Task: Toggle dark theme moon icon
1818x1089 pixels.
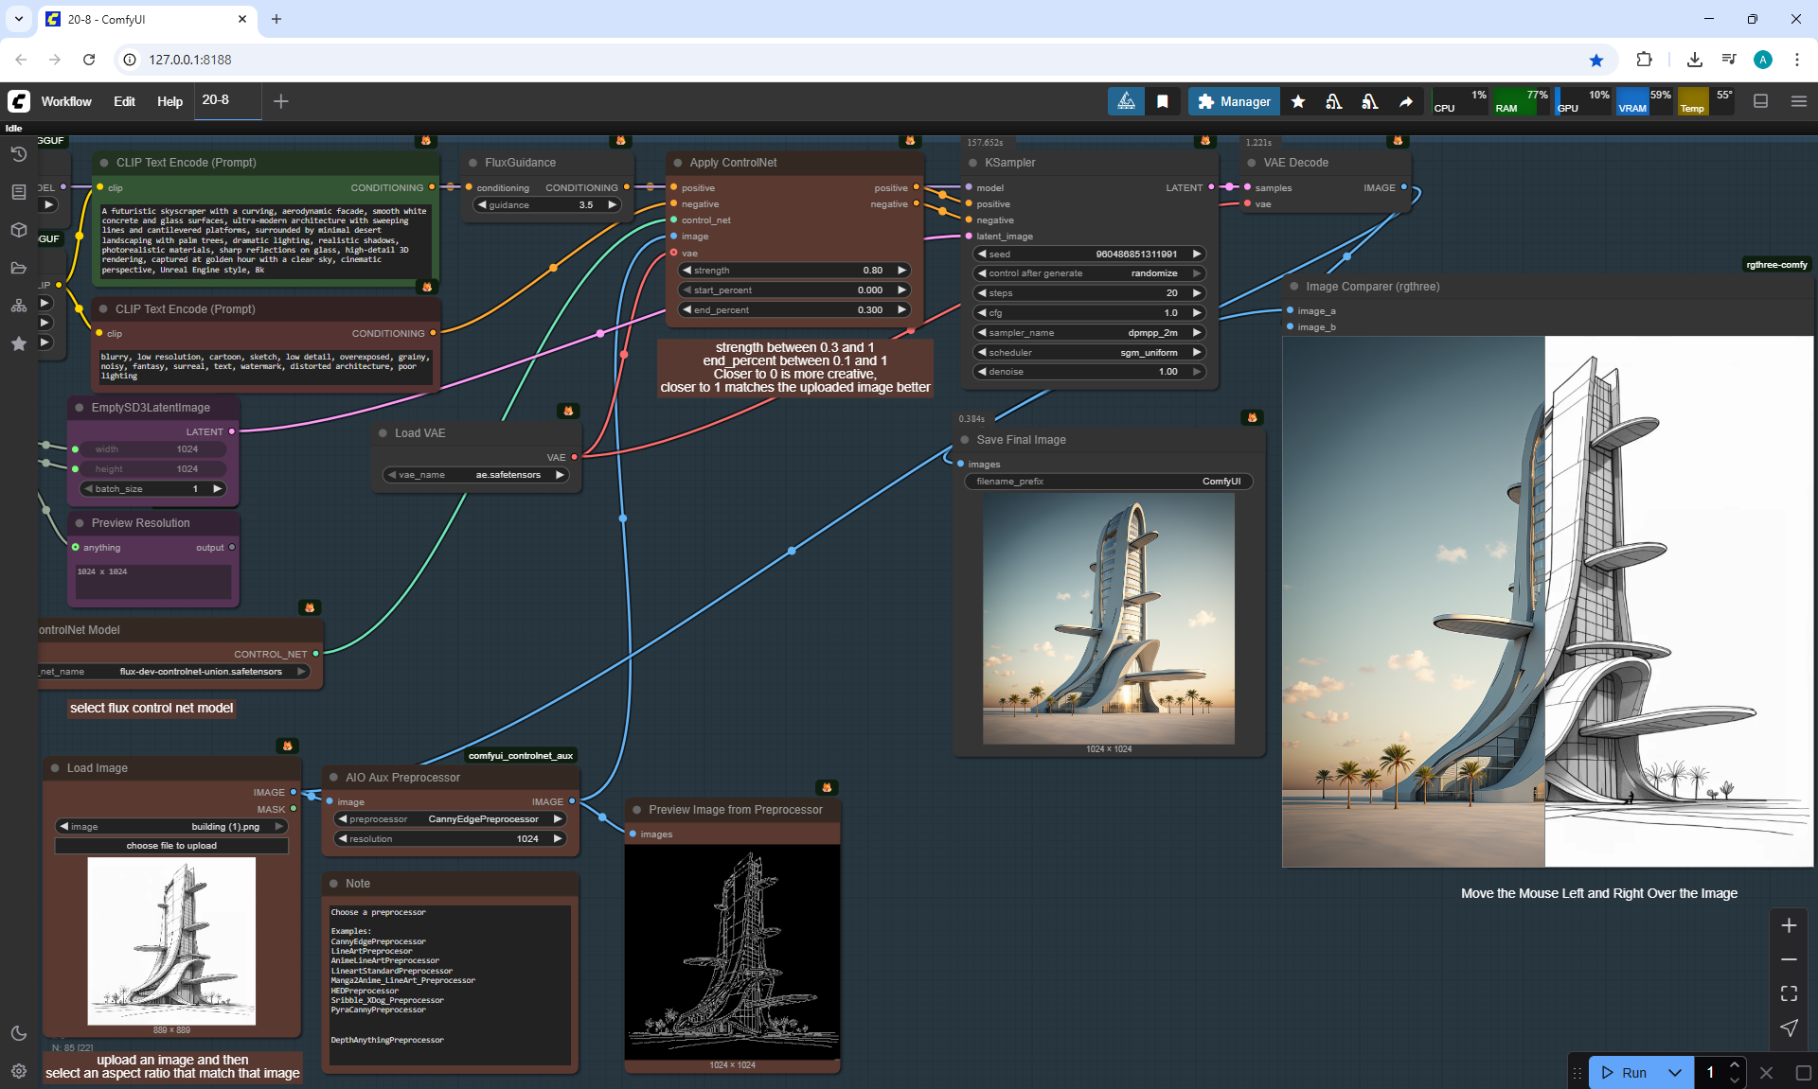Action: [18, 1033]
